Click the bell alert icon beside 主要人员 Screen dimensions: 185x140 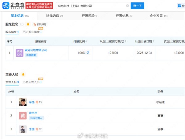(x=23, y=74)
